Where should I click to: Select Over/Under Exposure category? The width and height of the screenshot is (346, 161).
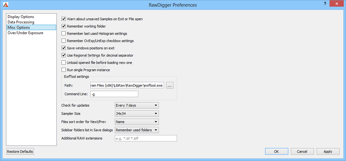[31, 33]
